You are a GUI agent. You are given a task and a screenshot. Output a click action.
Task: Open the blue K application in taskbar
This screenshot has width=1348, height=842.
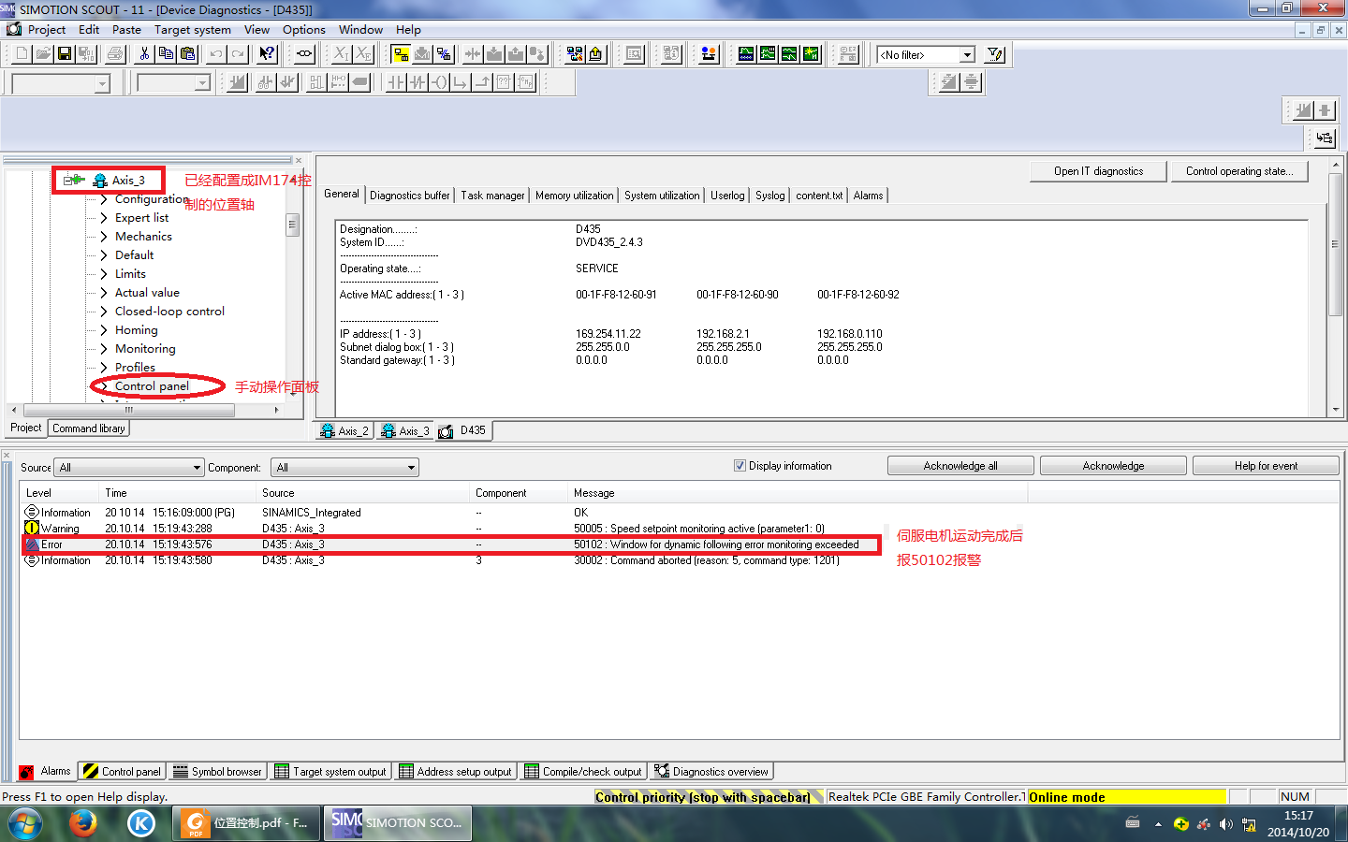pyautogui.click(x=141, y=823)
